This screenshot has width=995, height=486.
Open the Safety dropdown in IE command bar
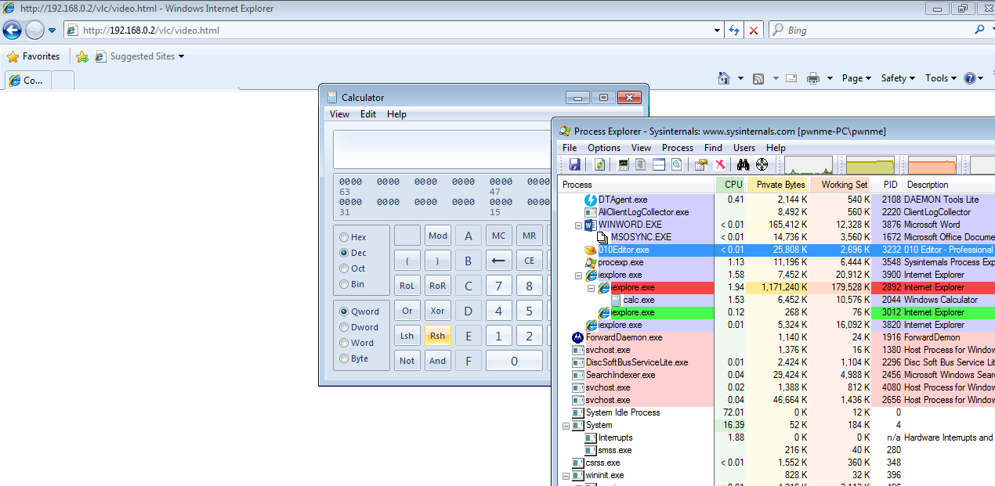(899, 78)
